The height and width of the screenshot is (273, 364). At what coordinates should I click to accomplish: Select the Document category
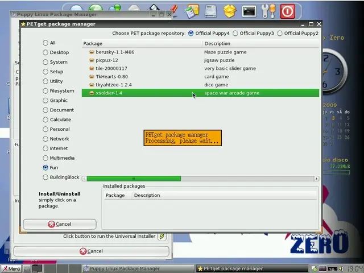(x=58, y=110)
